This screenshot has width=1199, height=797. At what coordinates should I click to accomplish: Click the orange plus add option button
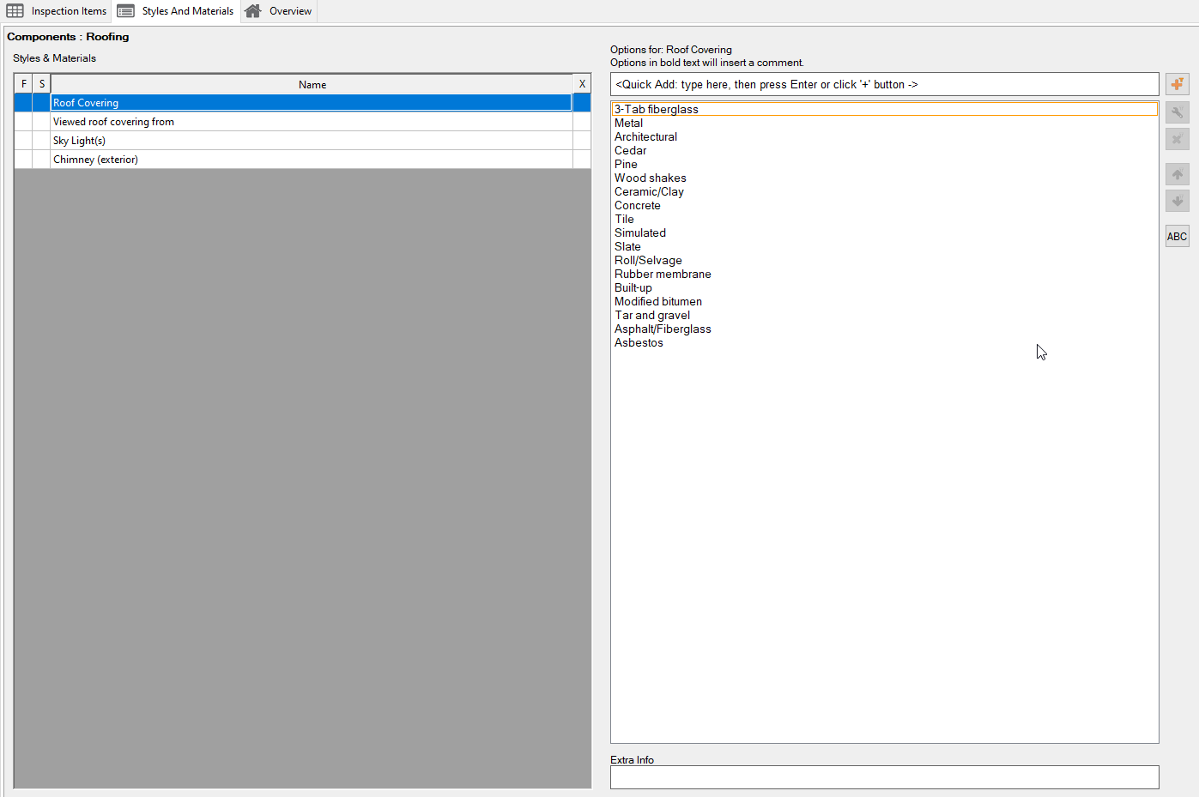tap(1177, 84)
